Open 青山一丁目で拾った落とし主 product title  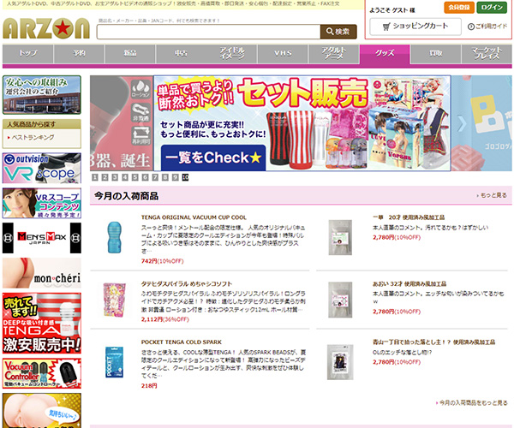[x=433, y=342]
